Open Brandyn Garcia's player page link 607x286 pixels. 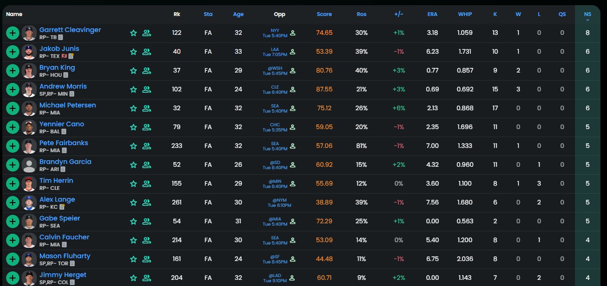[x=65, y=162]
